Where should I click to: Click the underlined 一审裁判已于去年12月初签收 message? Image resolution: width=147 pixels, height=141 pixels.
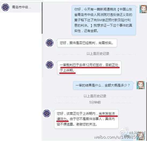(x=89, y=68)
